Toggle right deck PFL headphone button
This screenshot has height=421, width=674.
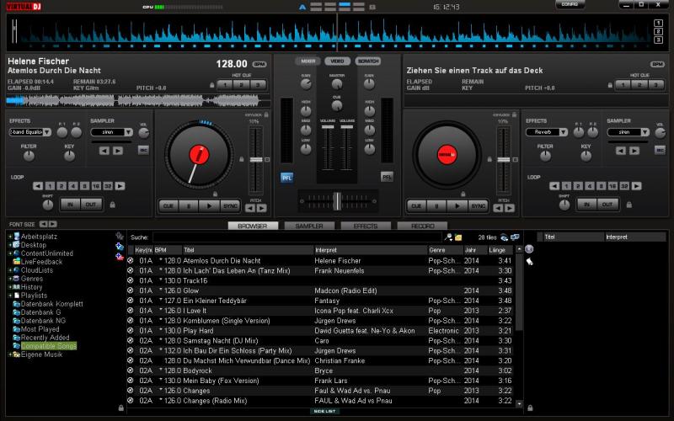pos(387,177)
